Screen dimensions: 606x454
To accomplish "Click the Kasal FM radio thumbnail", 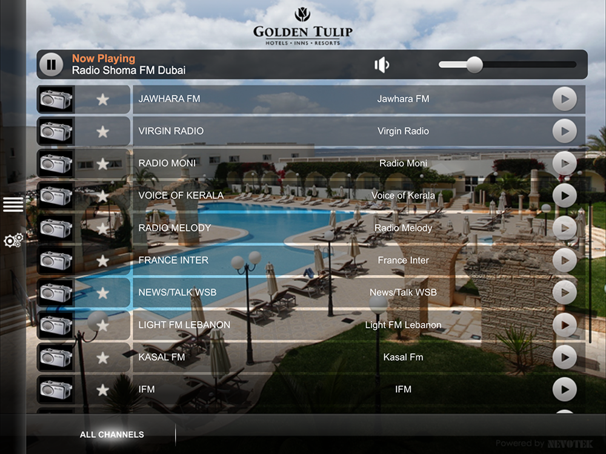I will click(56, 358).
